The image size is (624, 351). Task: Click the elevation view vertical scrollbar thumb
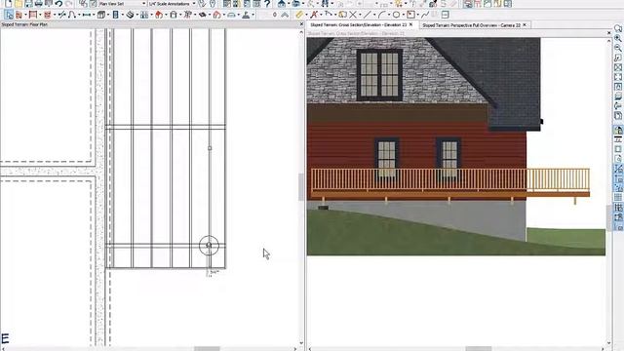(x=608, y=217)
